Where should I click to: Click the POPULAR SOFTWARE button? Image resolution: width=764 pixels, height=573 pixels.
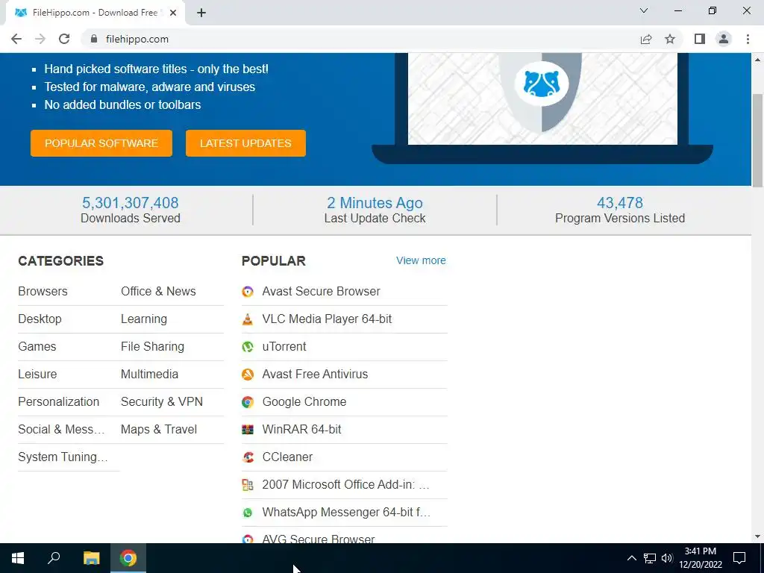tap(101, 143)
